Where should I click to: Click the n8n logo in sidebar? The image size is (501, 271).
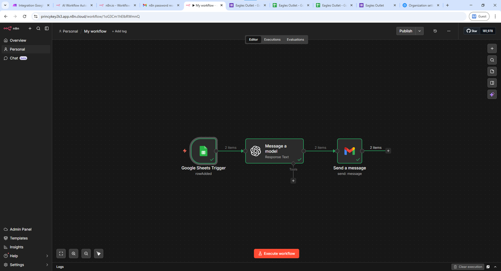point(11,28)
